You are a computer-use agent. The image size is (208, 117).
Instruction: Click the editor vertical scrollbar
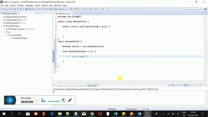tap(205, 47)
